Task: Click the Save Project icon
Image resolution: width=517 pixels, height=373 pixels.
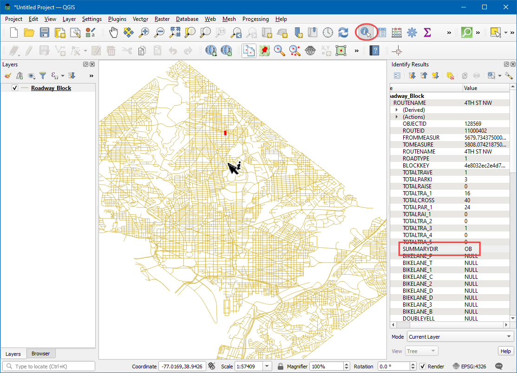Action: pos(44,32)
